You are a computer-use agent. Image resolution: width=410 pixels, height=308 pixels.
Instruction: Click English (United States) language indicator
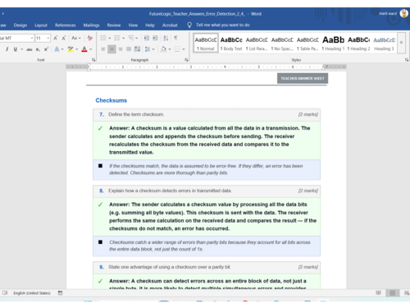(x=32, y=293)
